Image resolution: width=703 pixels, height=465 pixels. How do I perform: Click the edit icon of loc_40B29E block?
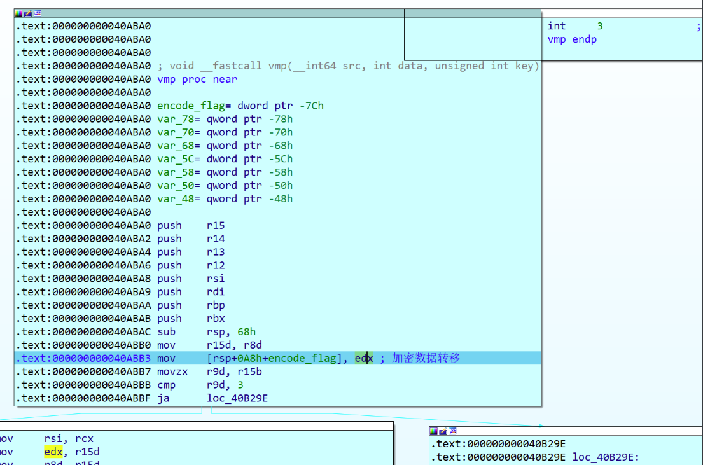443,431
